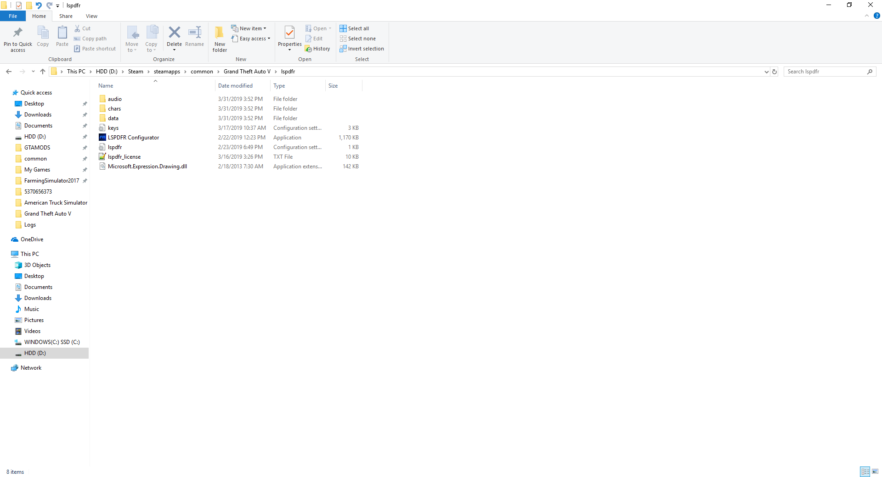Open the Music library folder
The image size is (882, 477).
[x=32, y=309]
